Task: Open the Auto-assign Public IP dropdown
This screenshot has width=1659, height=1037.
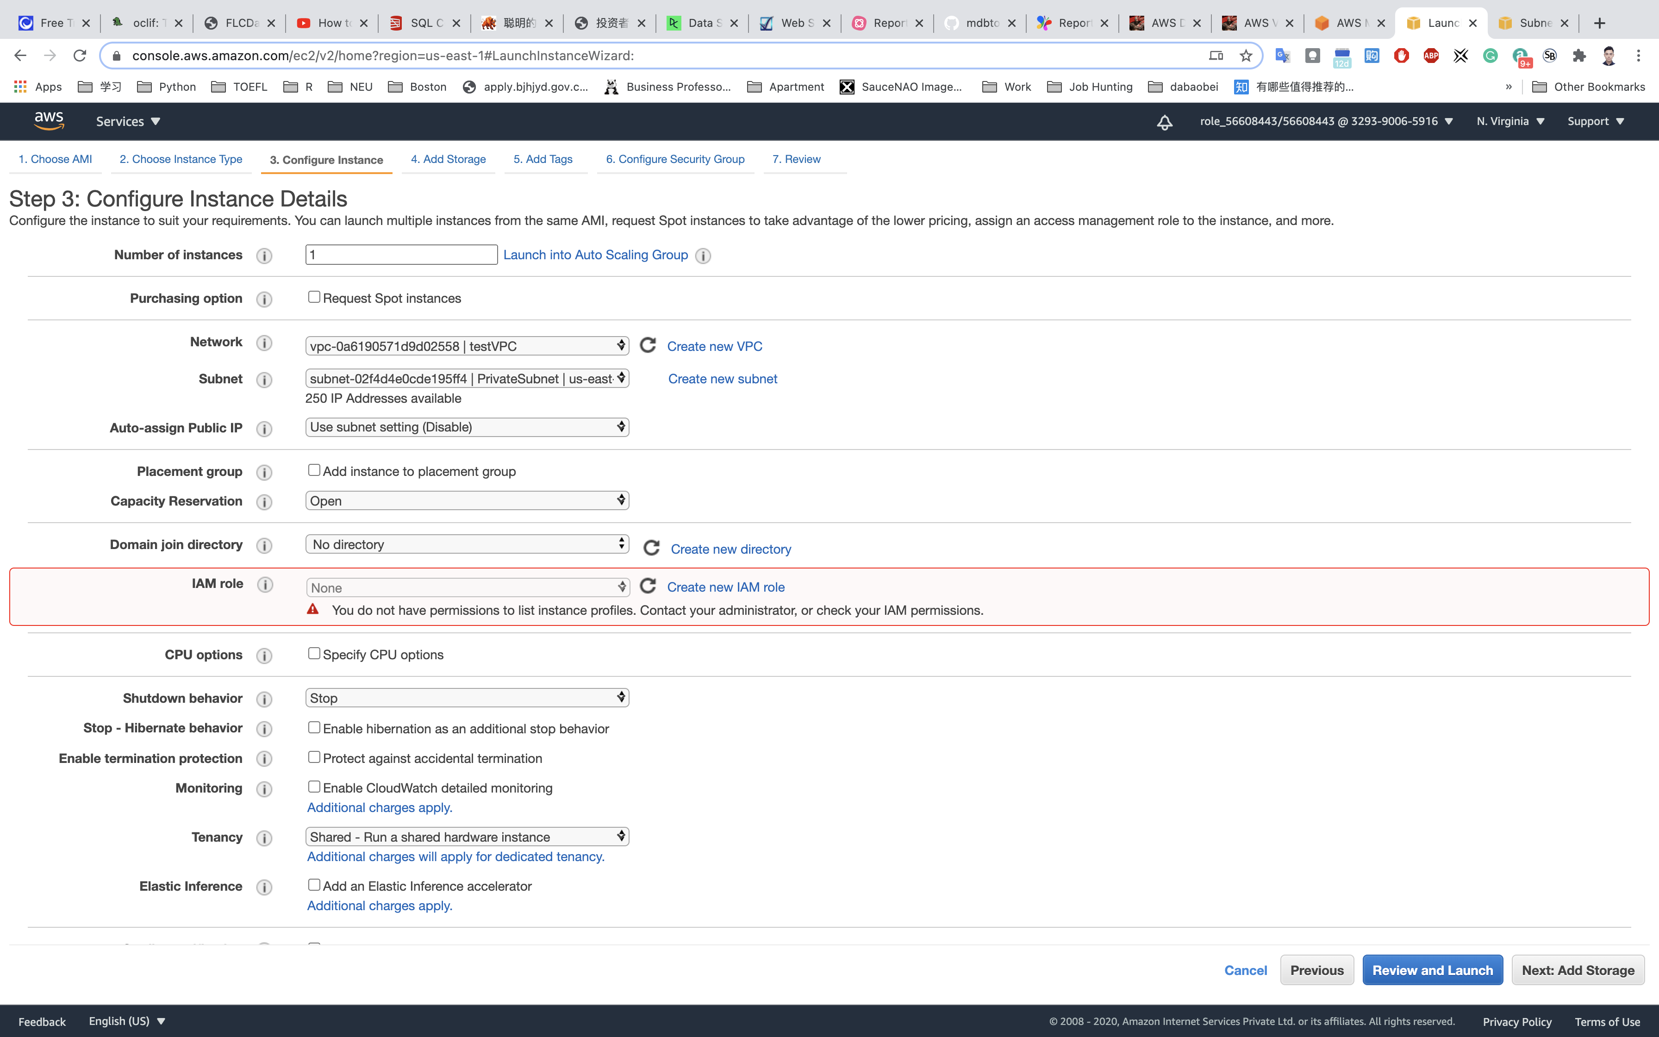Action: point(467,427)
